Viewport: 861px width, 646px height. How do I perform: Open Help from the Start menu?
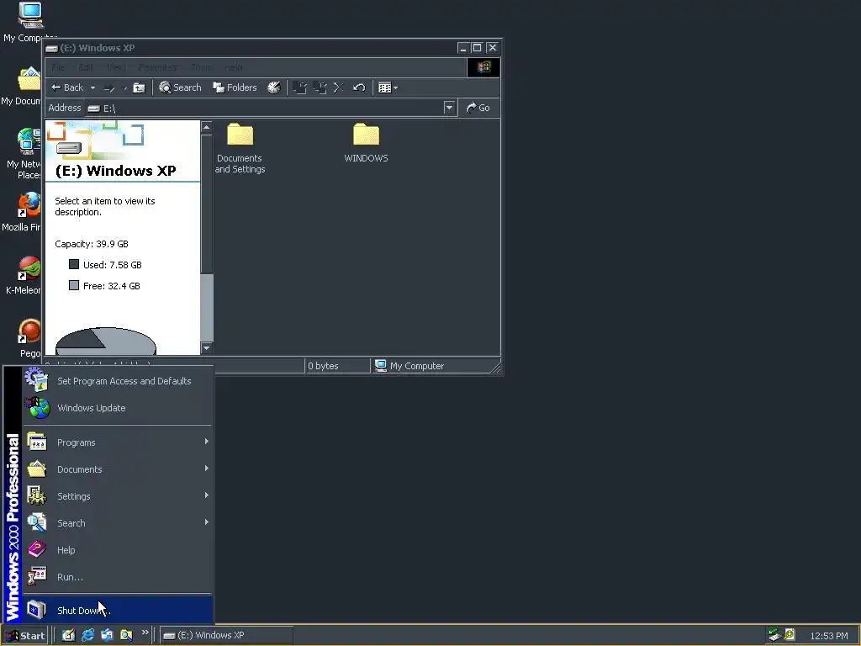tap(118, 550)
